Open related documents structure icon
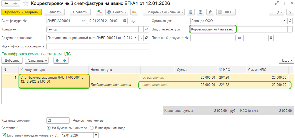The image size is (295, 138). (200, 12)
